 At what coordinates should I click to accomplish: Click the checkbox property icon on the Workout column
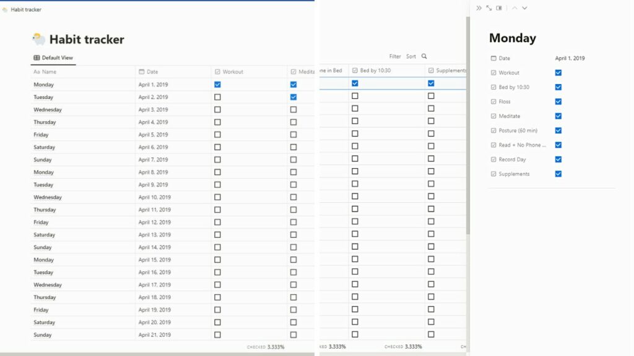[x=216, y=71]
